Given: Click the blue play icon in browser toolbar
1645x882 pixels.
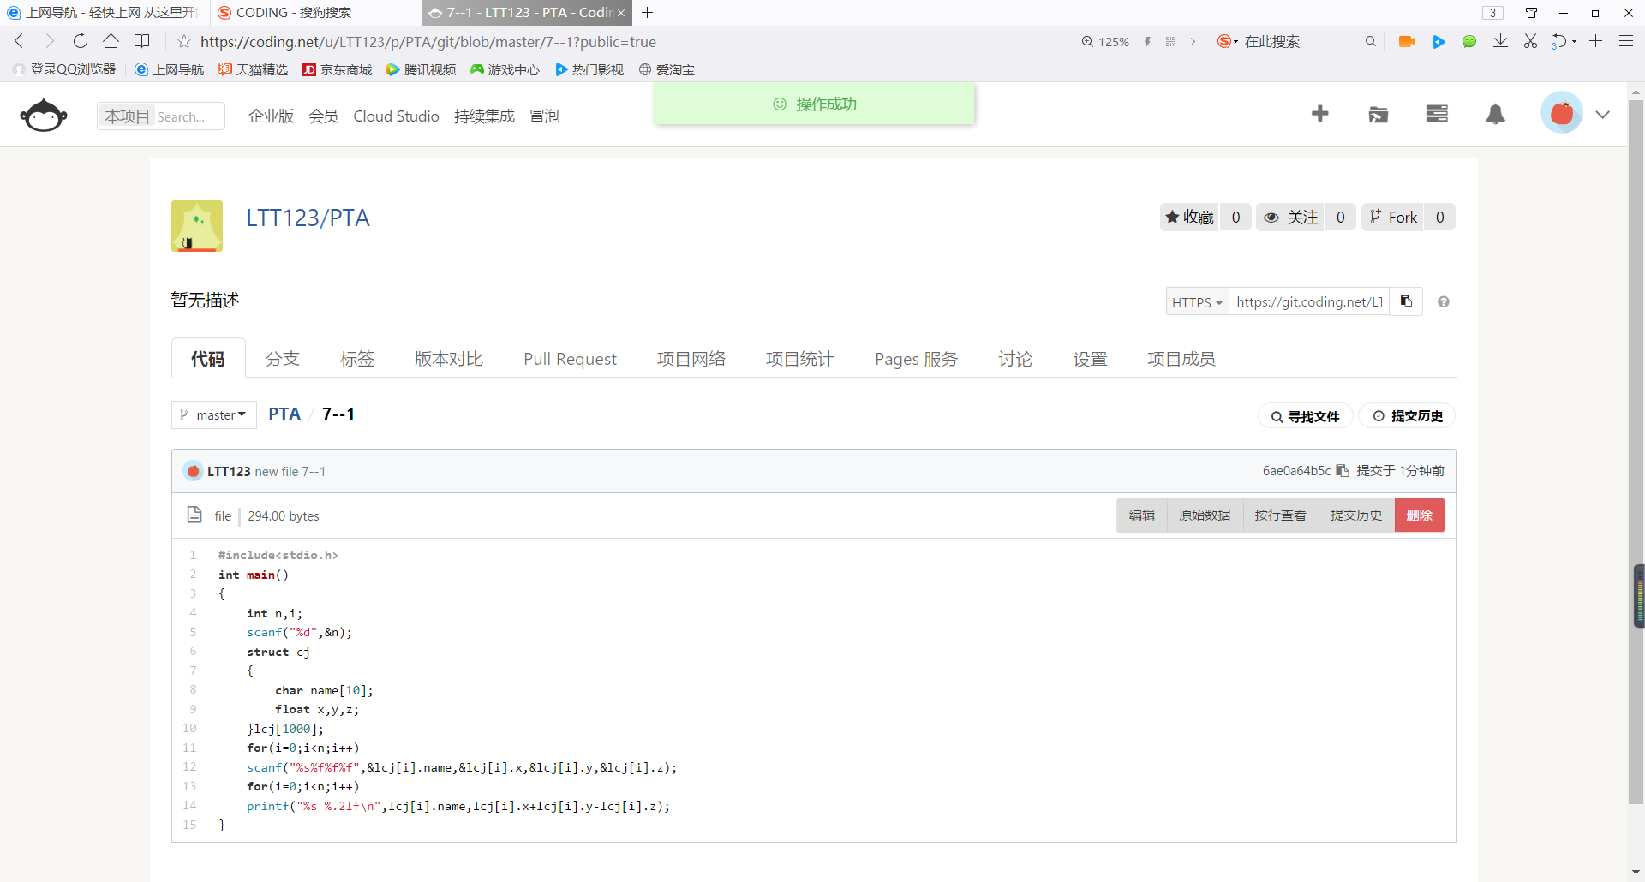Looking at the screenshot, I should [1439, 41].
